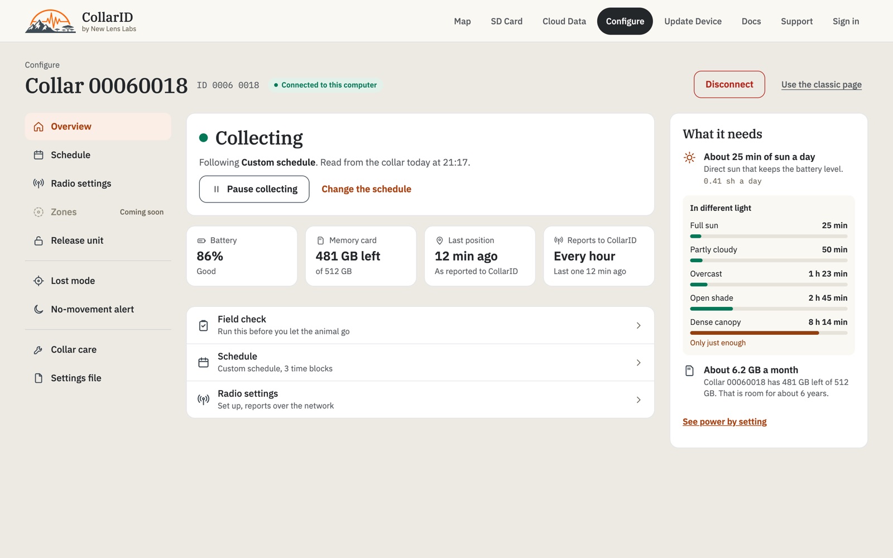
Task: Click the disabled Zones target icon
Action: [x=39, y=212]
